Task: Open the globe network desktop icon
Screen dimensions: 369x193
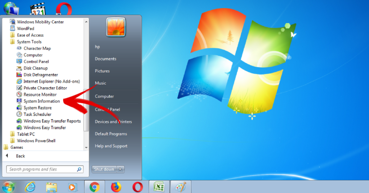Action: 11,8
